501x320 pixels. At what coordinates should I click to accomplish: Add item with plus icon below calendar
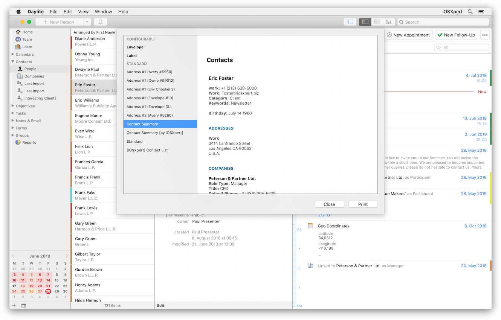pyautogui.click(x=15, y=305)
